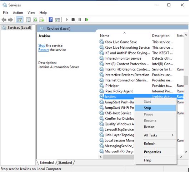Select KtmRm for Distributed row

click(x=117, y=118)
